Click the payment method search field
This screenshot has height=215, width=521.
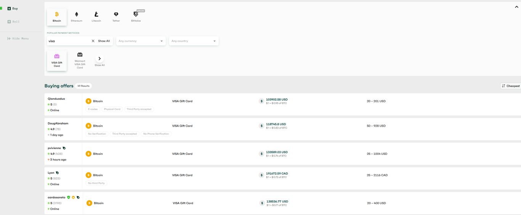(x=69, y=41)
